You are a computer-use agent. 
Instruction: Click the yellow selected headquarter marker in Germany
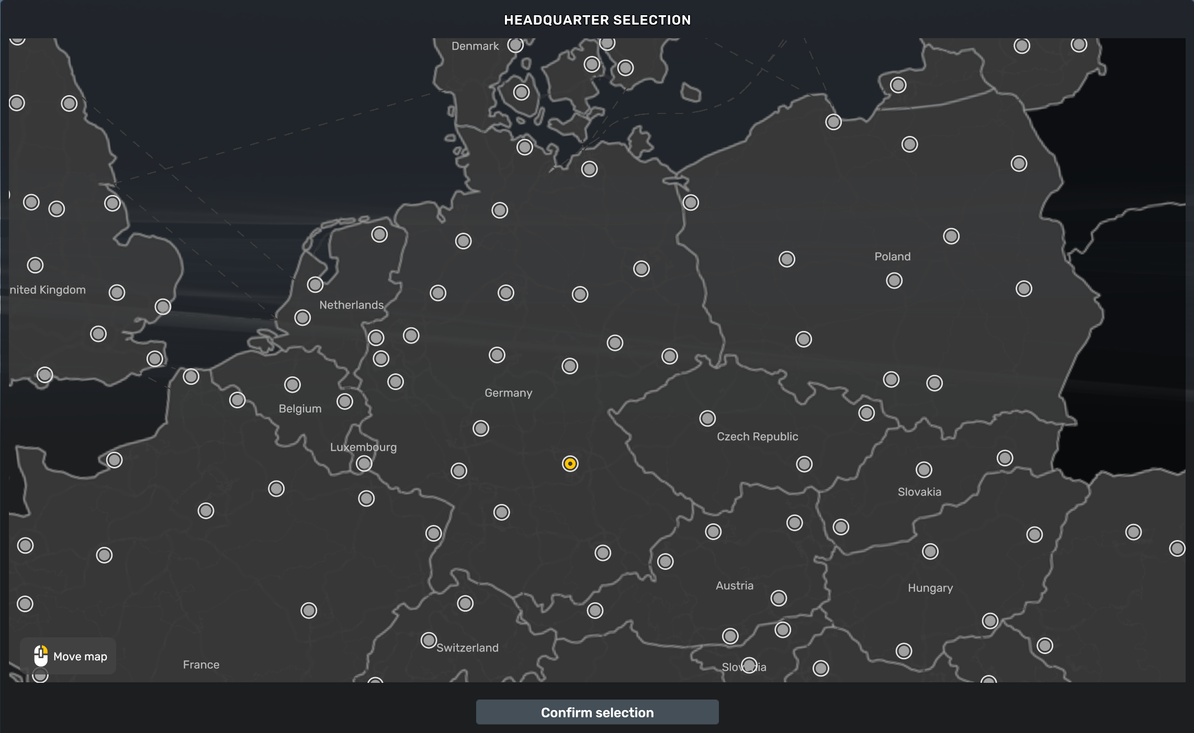570,464
